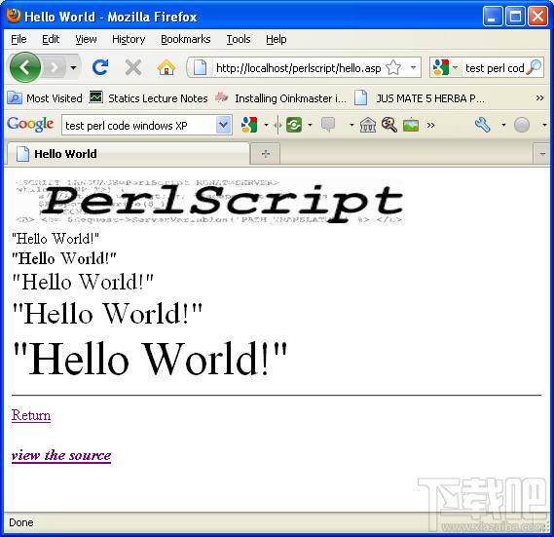
Task: Open Installing Oinkmaster bookmark
Action: click(280, 98)
